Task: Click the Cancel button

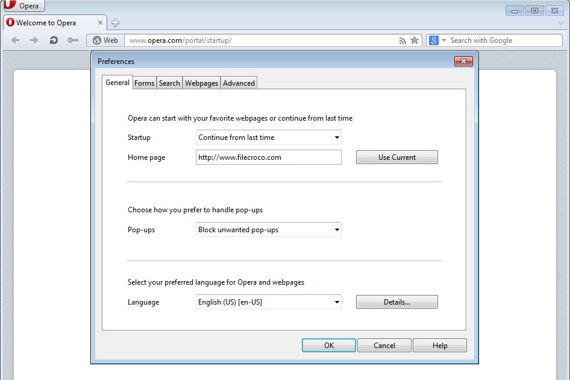Action: point(384,346)
